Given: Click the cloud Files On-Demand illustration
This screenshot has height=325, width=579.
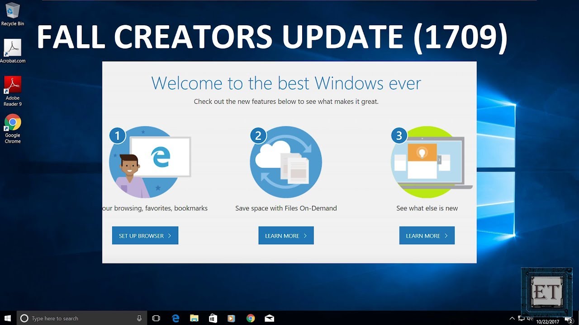Looking at the screenshot, I should 286,162.
